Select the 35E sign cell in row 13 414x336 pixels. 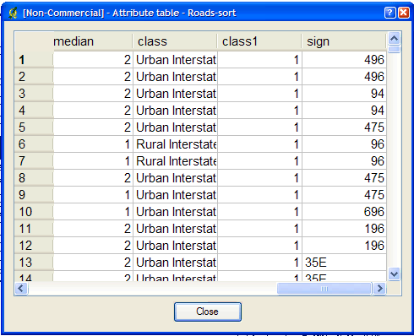(344, 263)
